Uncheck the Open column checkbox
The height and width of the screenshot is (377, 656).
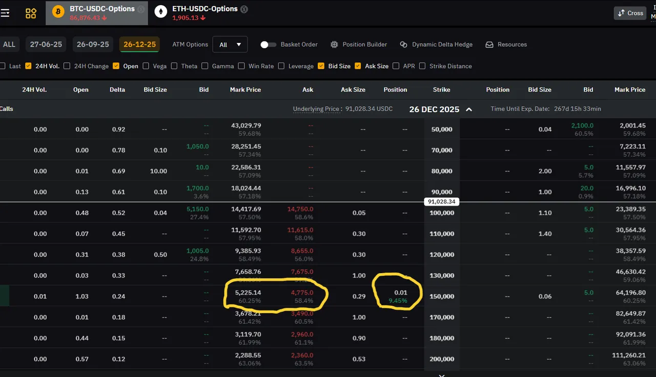[116, 66]
